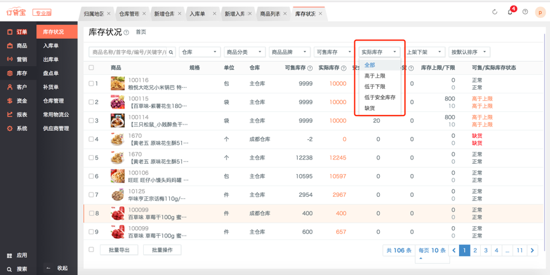Click the 首页 breadcrumb link
Viewport: 550px width, 275px height.
(x=141, y=32)
